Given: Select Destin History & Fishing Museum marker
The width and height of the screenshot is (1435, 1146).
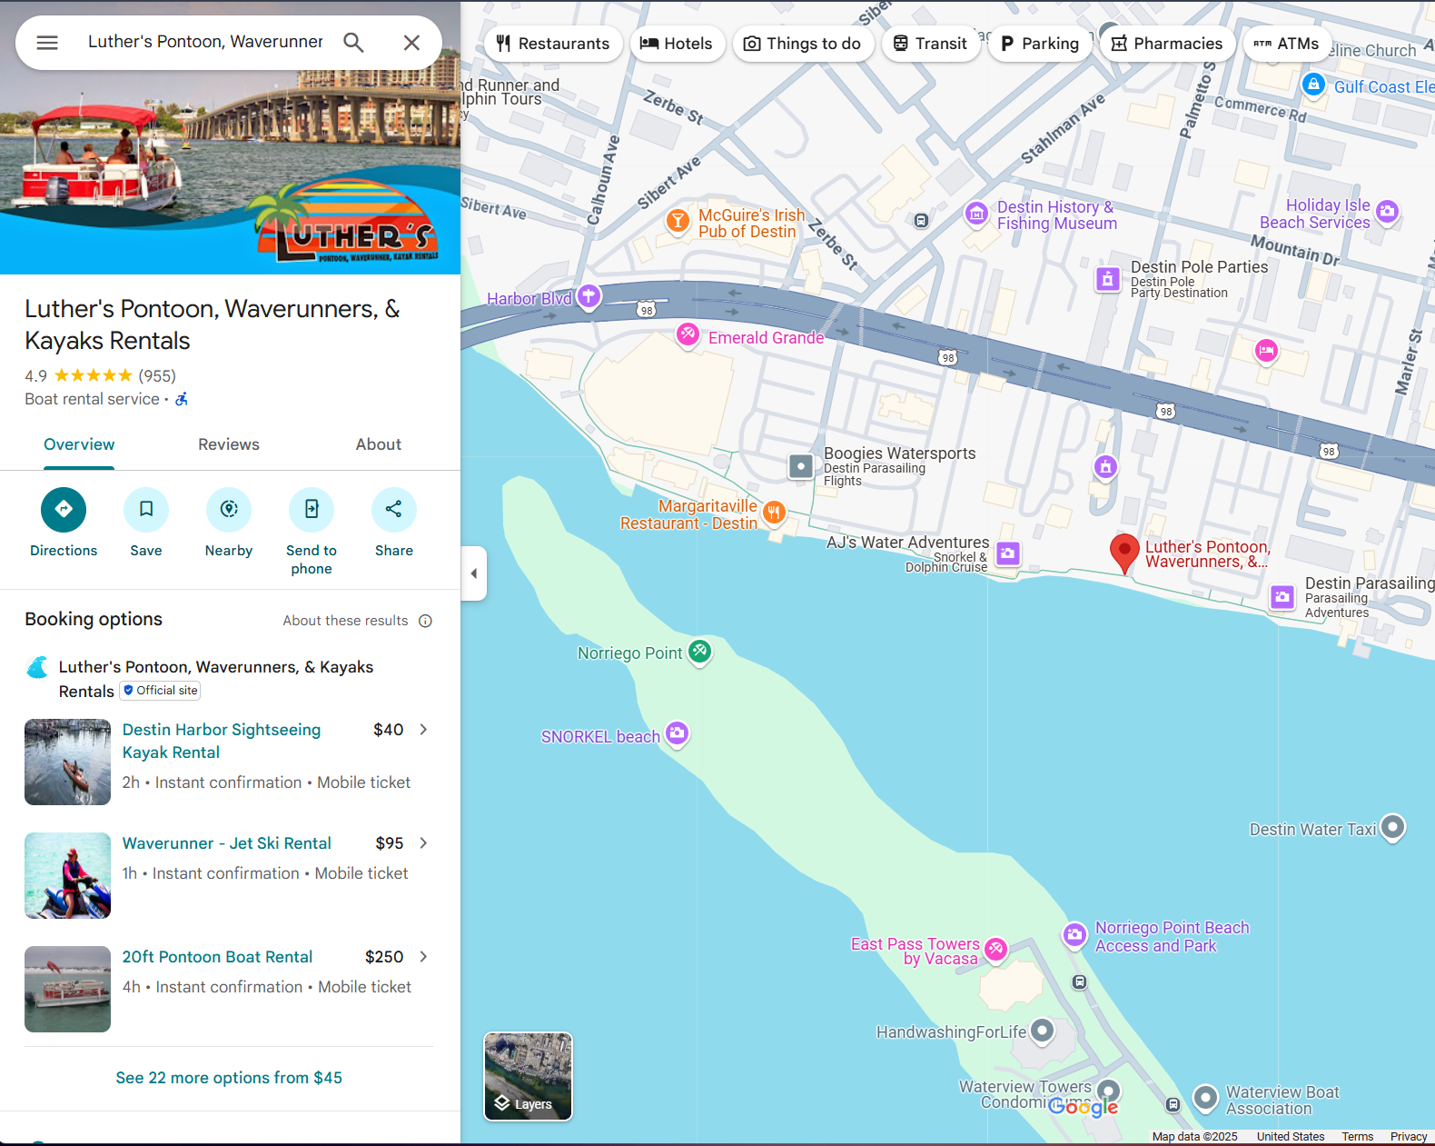Looking at the screenshot, I should [x=976, y=214].
